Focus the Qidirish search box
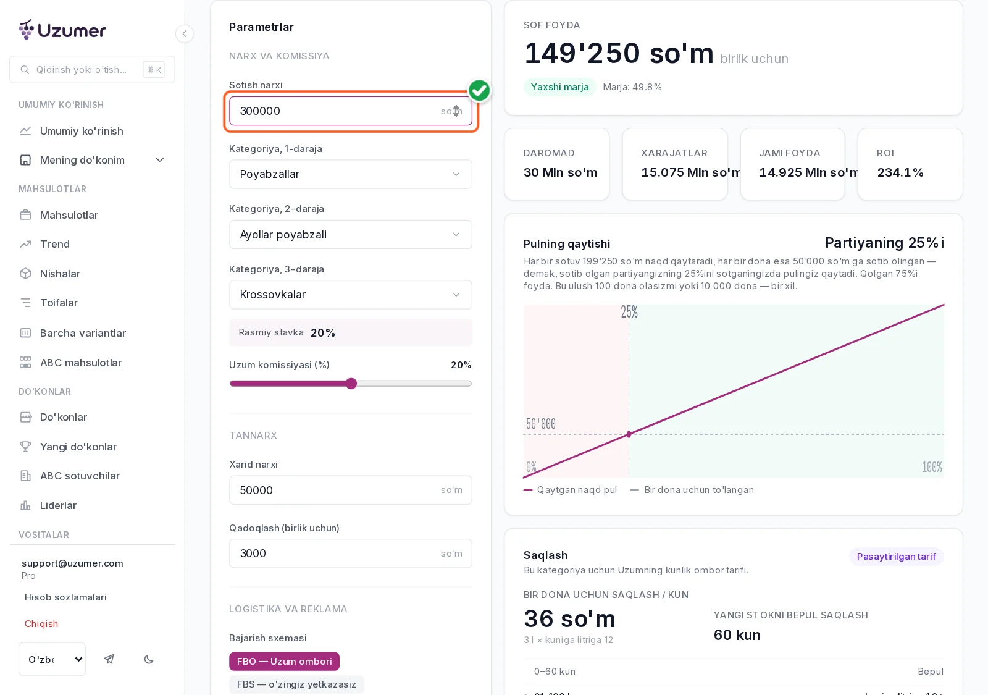 pos(92,70)
